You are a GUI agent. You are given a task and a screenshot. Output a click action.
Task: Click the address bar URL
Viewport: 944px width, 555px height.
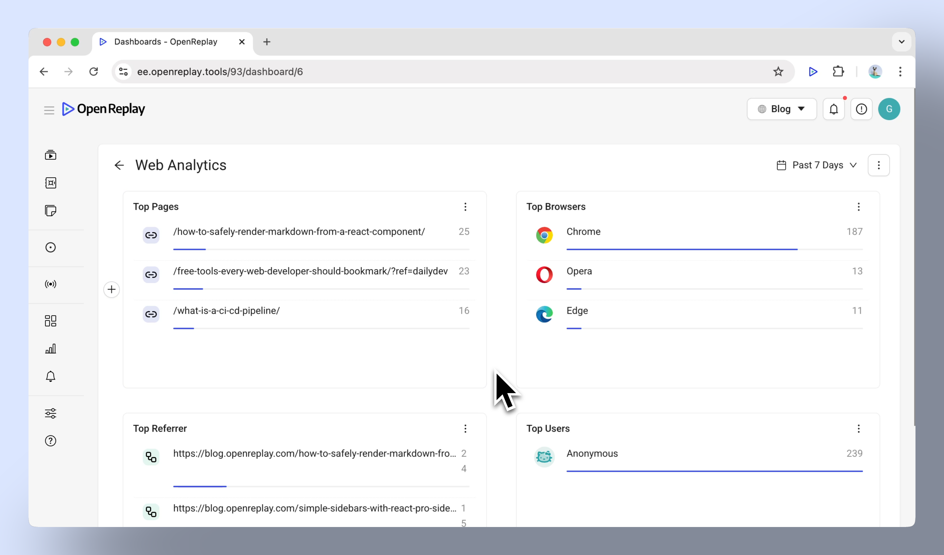click(x=220, y=72)
